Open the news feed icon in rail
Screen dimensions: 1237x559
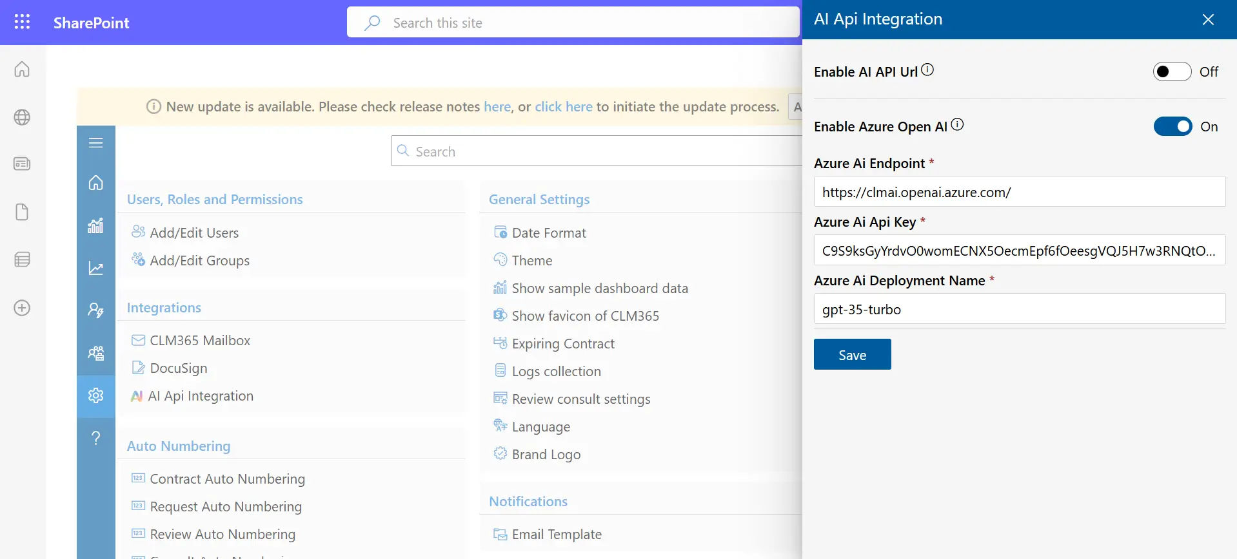[x=22, y=164]
